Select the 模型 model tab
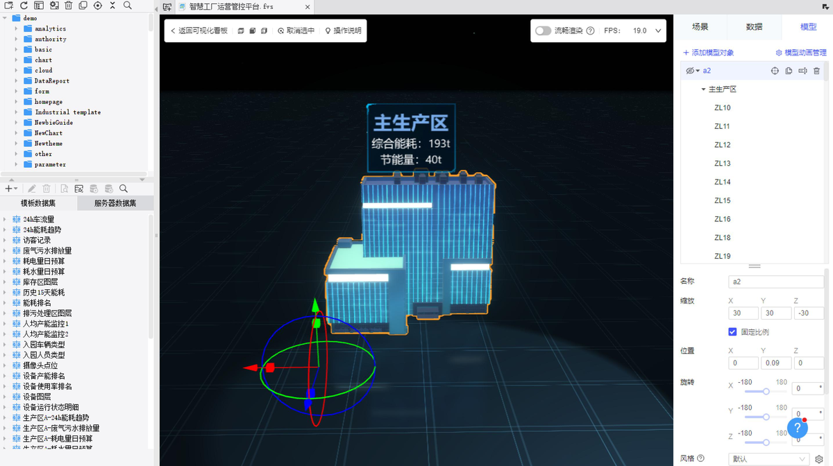 click(x=808, y=26)
